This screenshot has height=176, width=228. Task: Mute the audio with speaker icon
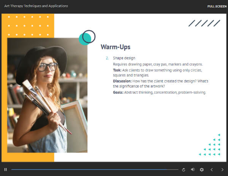click(x=193, y=170)
